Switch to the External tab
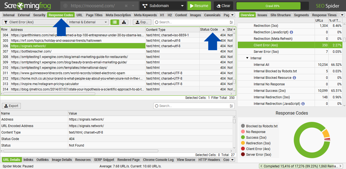The height and width of the screenshot is (169, 346). (24, 15)
